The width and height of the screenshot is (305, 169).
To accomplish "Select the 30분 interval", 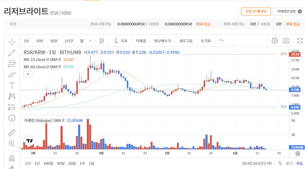I will point(54,41).
